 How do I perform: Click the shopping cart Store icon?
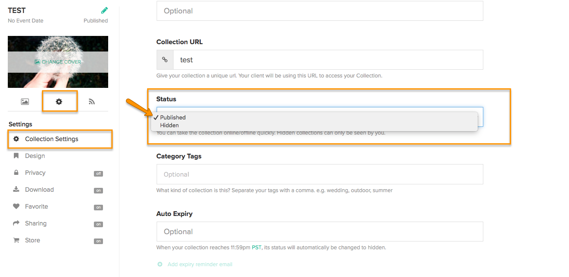16,240
